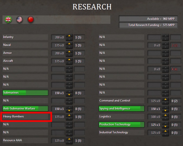Viewport: 183px width, 146px height.
Task: Click Industrial Technology cost 125 x 0
Action: [154, 132]
